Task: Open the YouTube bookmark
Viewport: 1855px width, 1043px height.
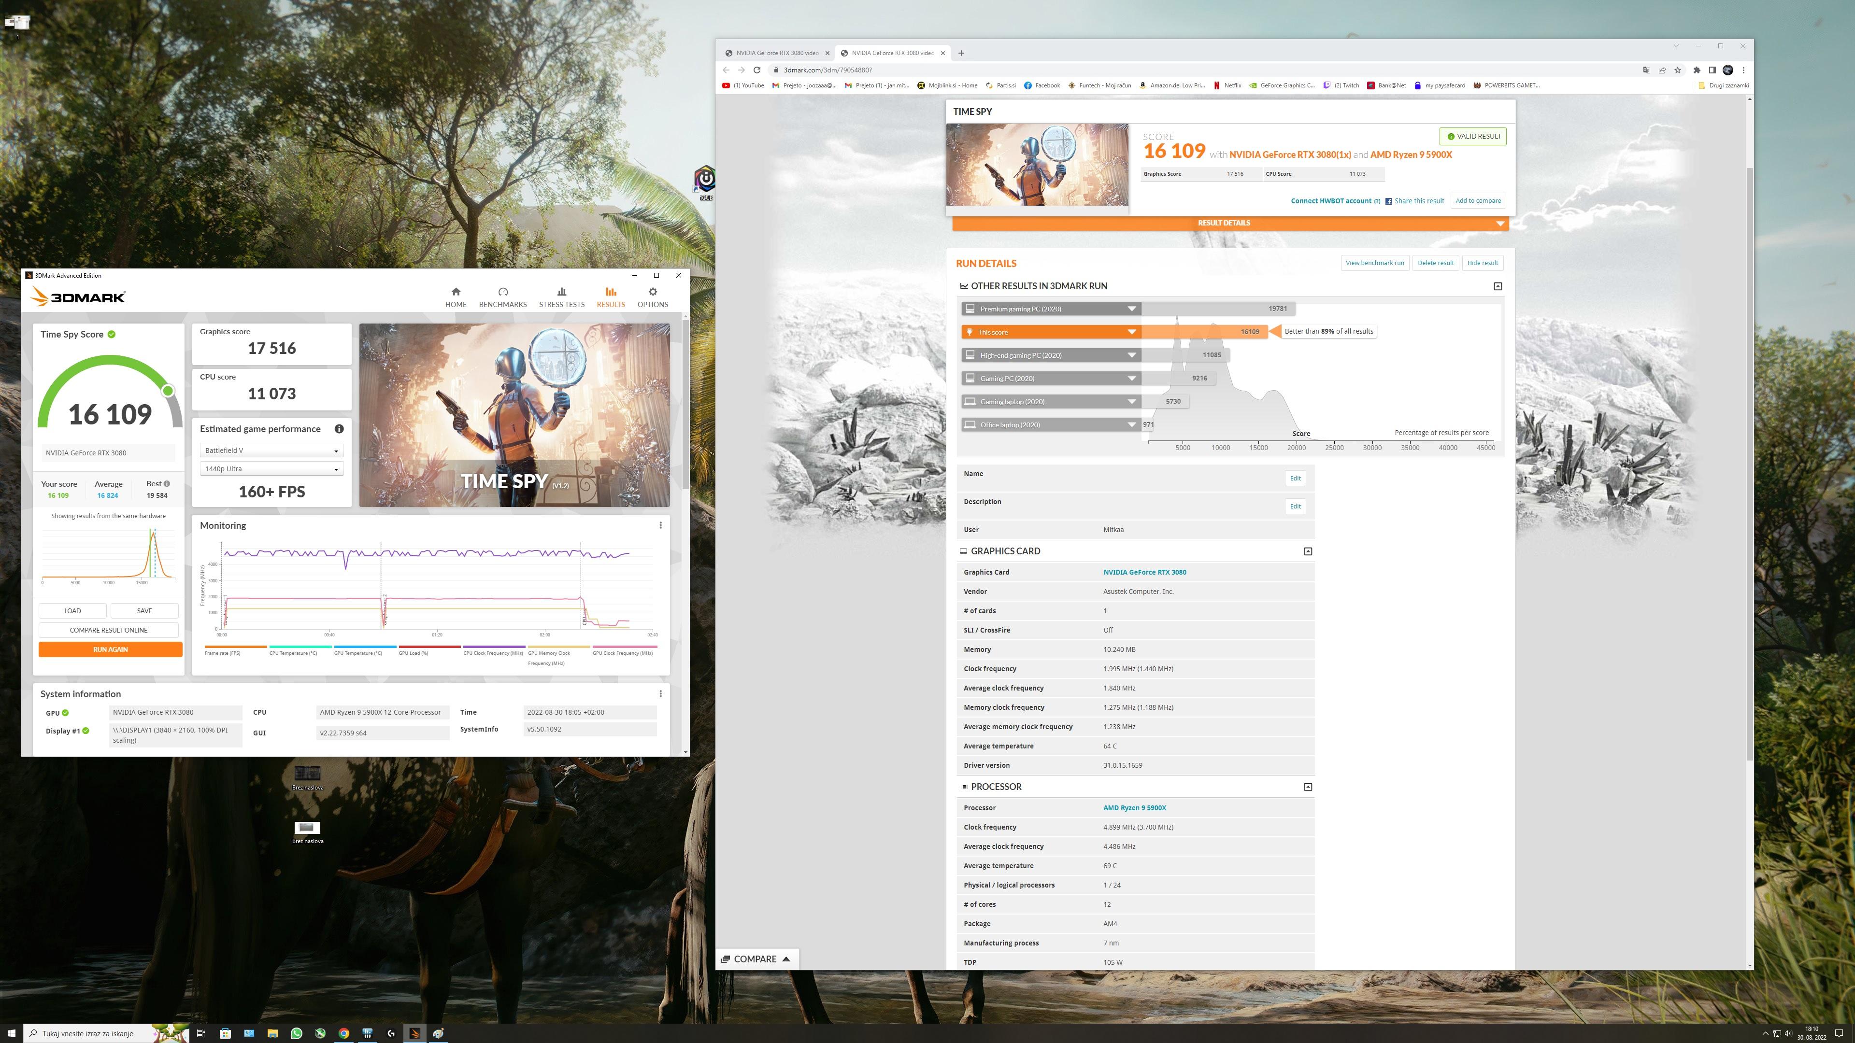Action: (743, 85)
